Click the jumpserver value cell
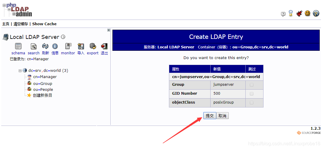 point(228,85)
